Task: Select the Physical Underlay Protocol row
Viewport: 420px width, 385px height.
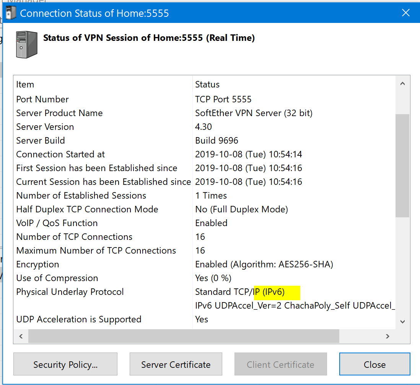Action: pyautogui.click(x=70, y=292)
